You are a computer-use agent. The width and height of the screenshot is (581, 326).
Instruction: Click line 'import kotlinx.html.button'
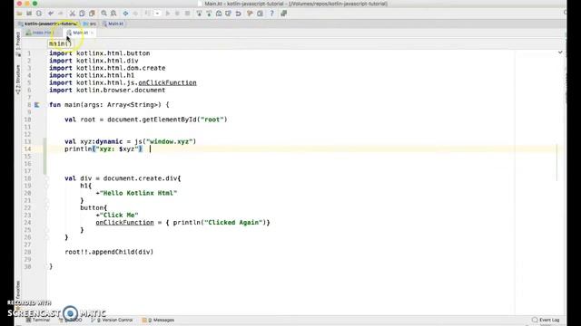[x=100, y=53]
